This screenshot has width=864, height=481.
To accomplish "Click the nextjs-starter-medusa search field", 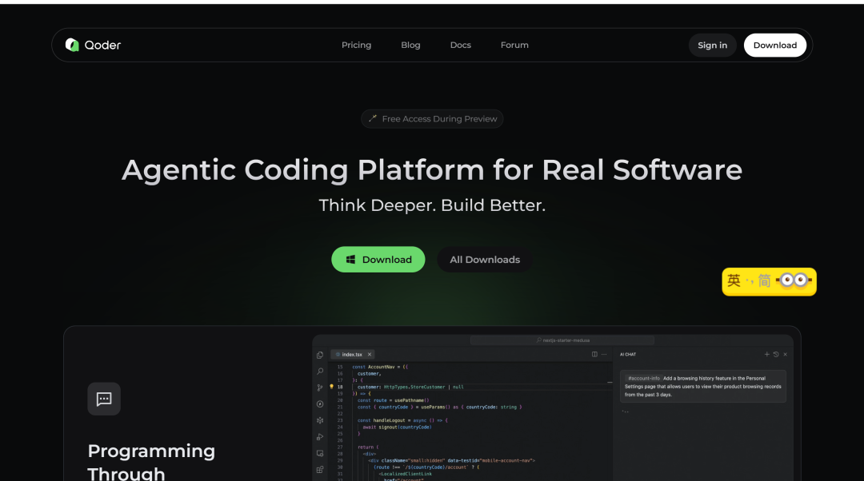I will click(x=562, y=340).
